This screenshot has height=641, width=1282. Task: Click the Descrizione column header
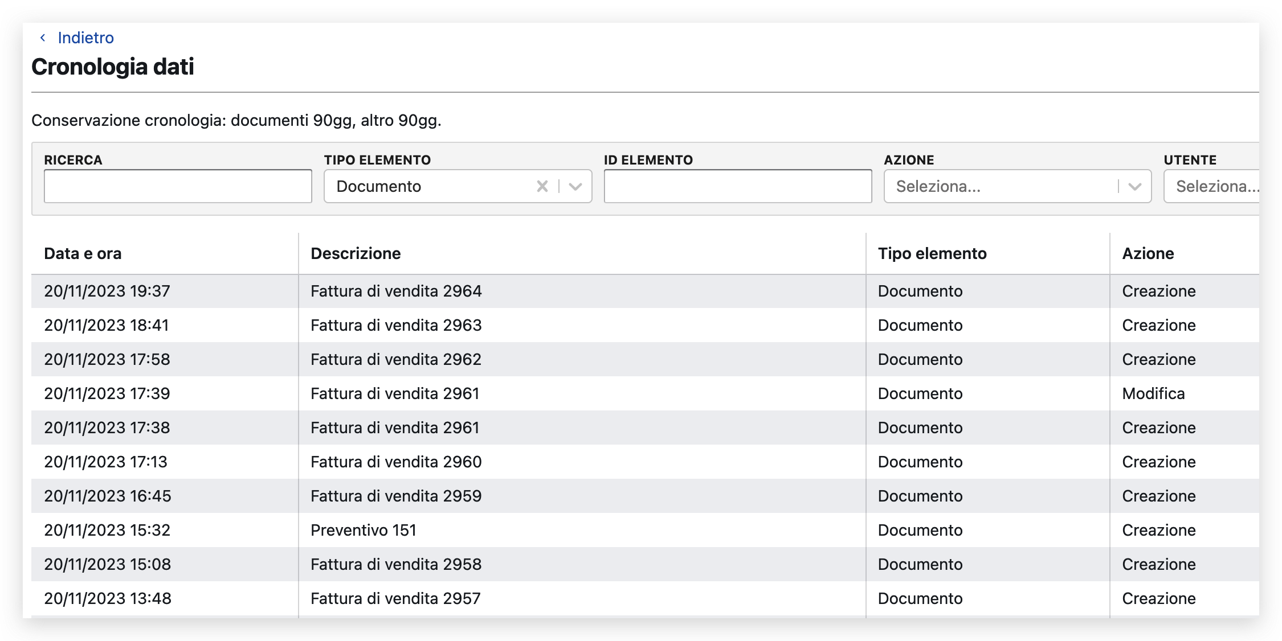(356, 253)
